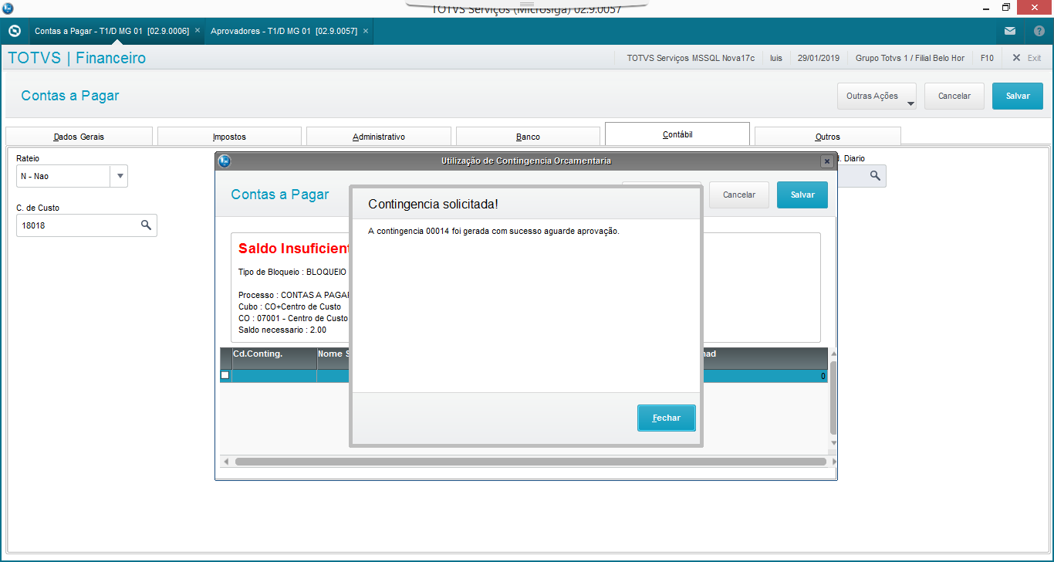Click the user name 'luis' in the top bar
Image resolution: width=1054 pixels, height=562 pixels.
pos(776,58)
